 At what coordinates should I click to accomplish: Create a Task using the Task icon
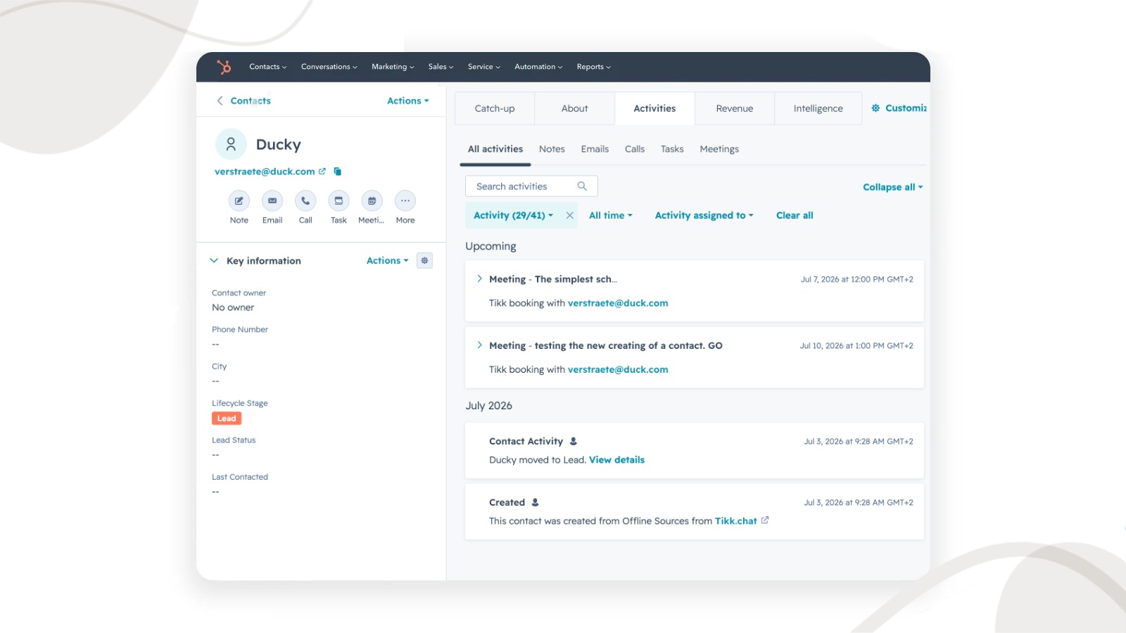point(339,200)
